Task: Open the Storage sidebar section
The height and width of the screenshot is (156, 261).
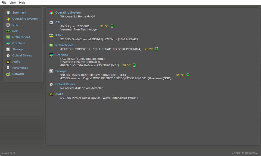Action: click(18, 49)
